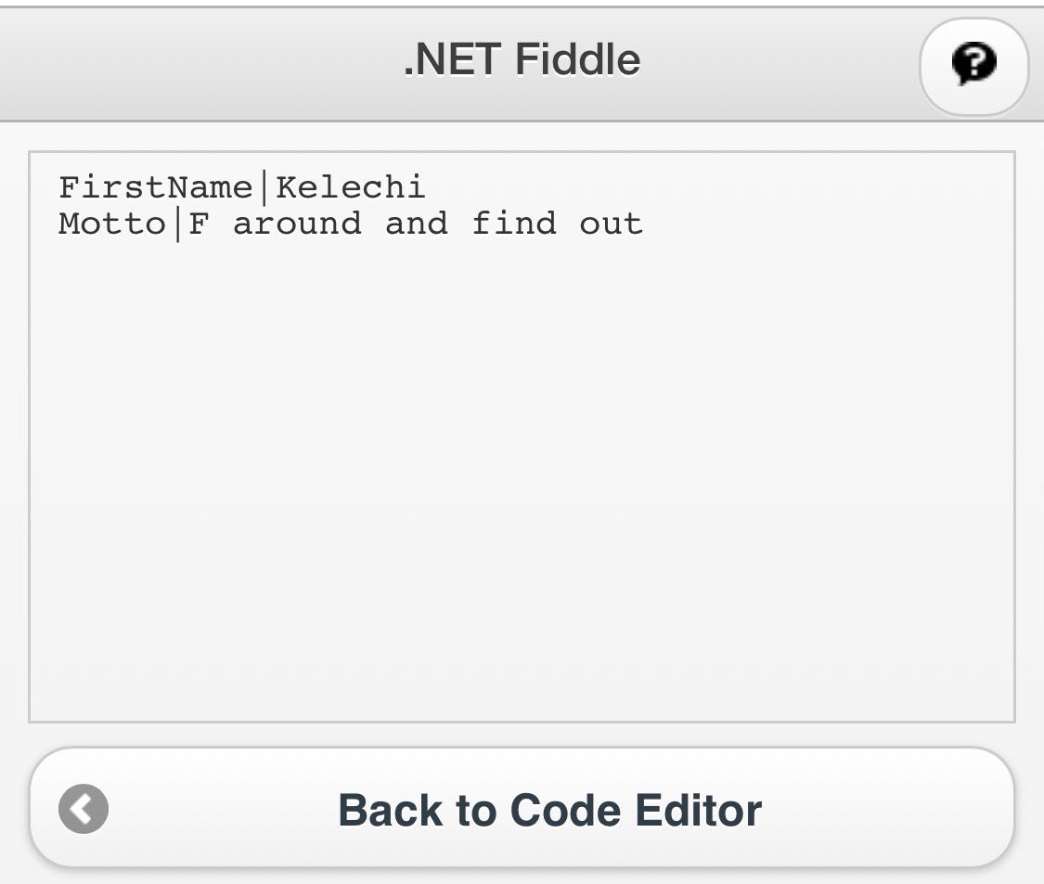Click the word "out" ending the Motto line

coord(611,224)
